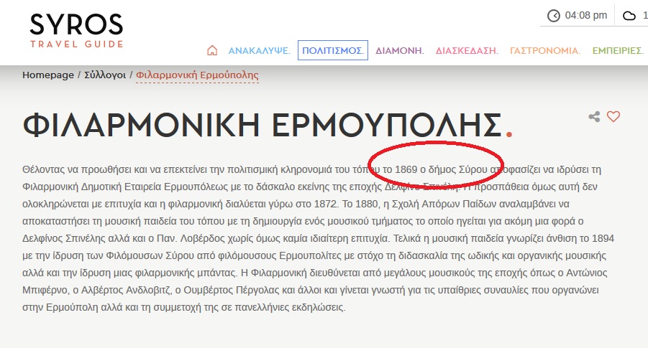Expand the ΔΙΑΣΚΕΔΑΣΗ navigation section
The image size is (648, 348).
(467, 51)
